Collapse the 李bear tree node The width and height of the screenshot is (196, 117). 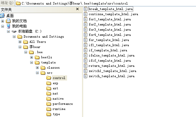click(x=20, y=47)
